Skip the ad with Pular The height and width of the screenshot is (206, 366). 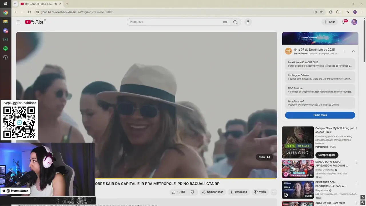point(264,157)
